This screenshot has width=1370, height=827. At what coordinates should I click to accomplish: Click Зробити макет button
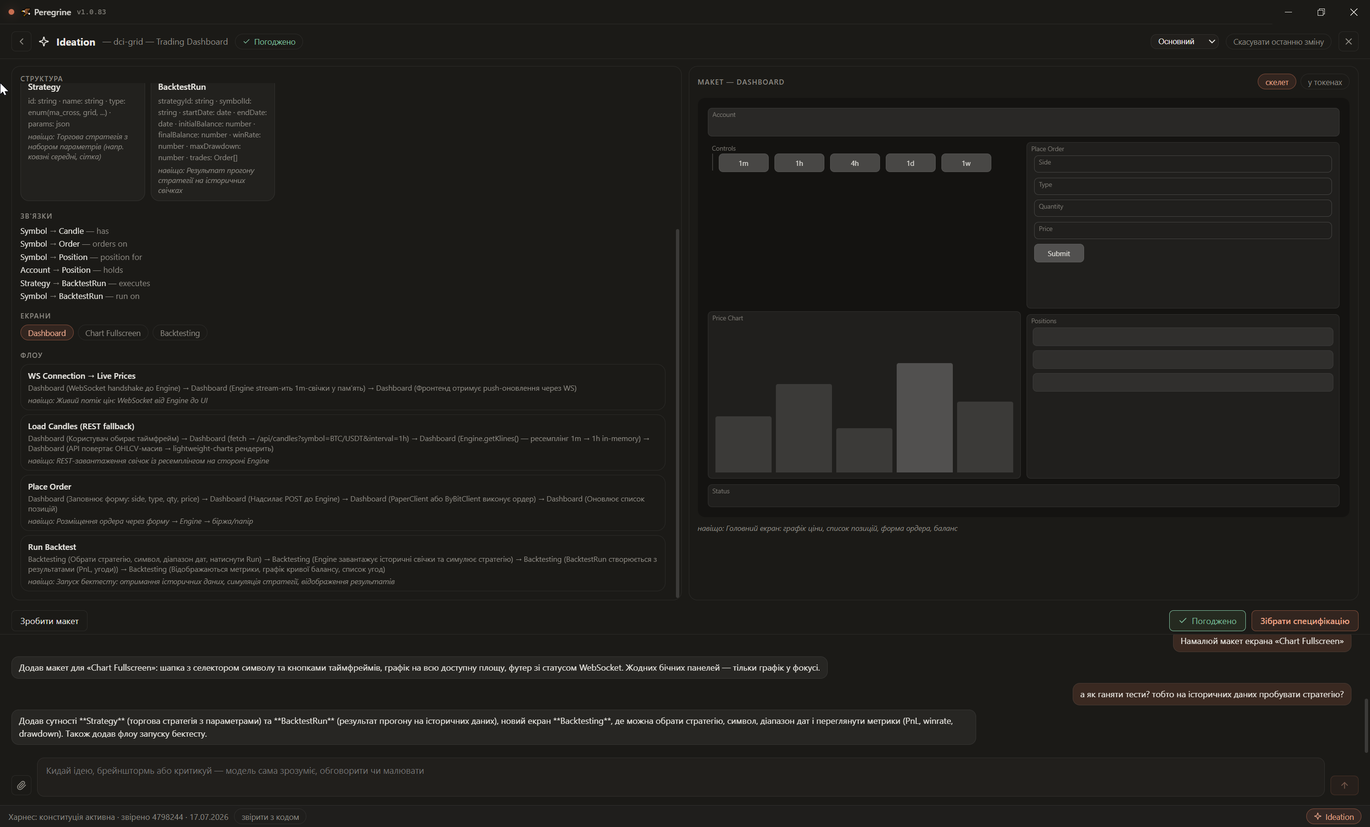pyautogui.click(x=49, y=622)
